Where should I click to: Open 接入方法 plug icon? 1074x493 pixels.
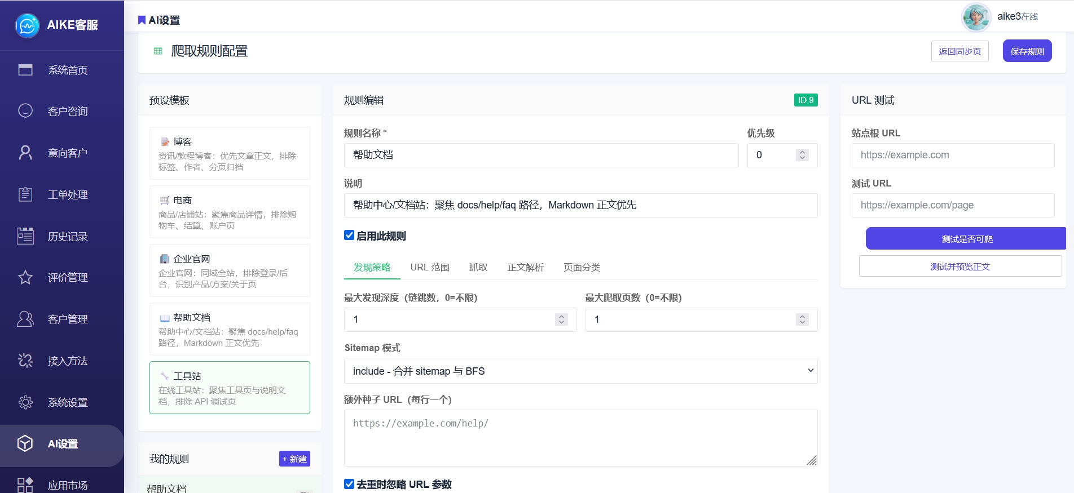click(x=25, y=361)
